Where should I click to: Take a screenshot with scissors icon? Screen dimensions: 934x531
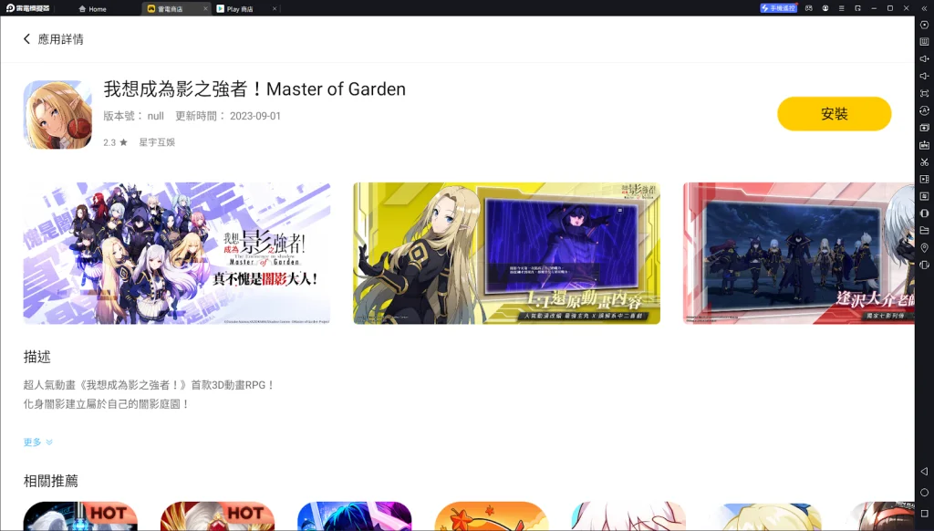coord(924,162)
